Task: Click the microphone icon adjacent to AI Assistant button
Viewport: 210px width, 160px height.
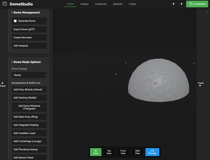Action: point(181,4)
